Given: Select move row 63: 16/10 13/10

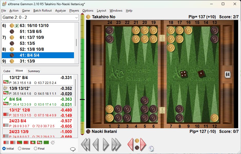Looking at the screenshot, I should click(x=38, y=25).
